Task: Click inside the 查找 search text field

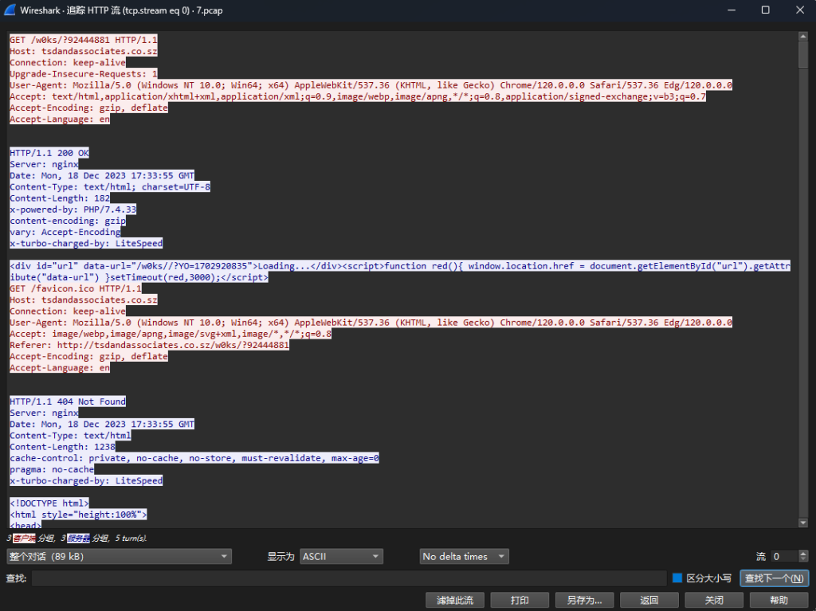Action: tap(348, 578)
